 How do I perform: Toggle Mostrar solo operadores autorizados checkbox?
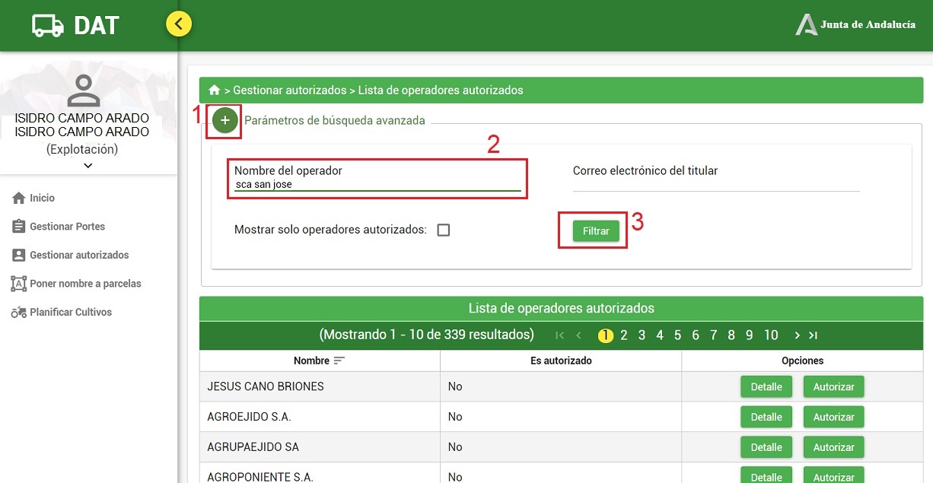pos(444,230)
